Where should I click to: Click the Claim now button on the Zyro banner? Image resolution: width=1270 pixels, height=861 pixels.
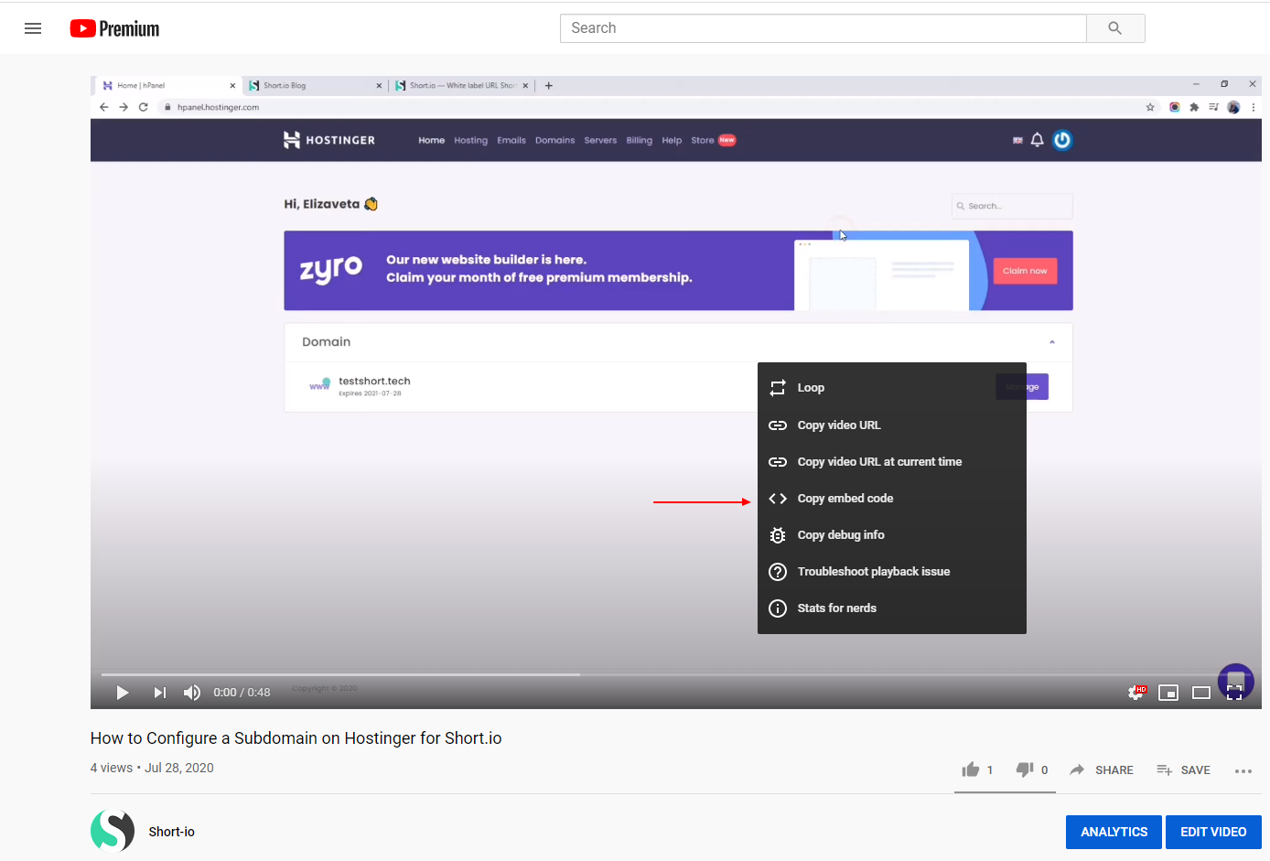click(x=1025, y=271)
